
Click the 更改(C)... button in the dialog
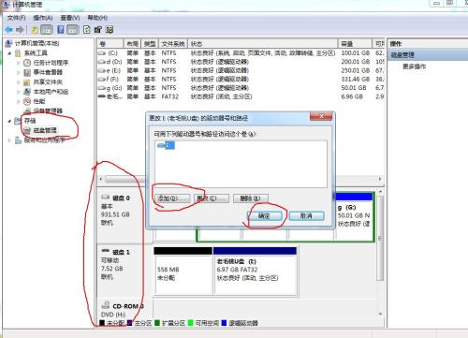[212, 198]
